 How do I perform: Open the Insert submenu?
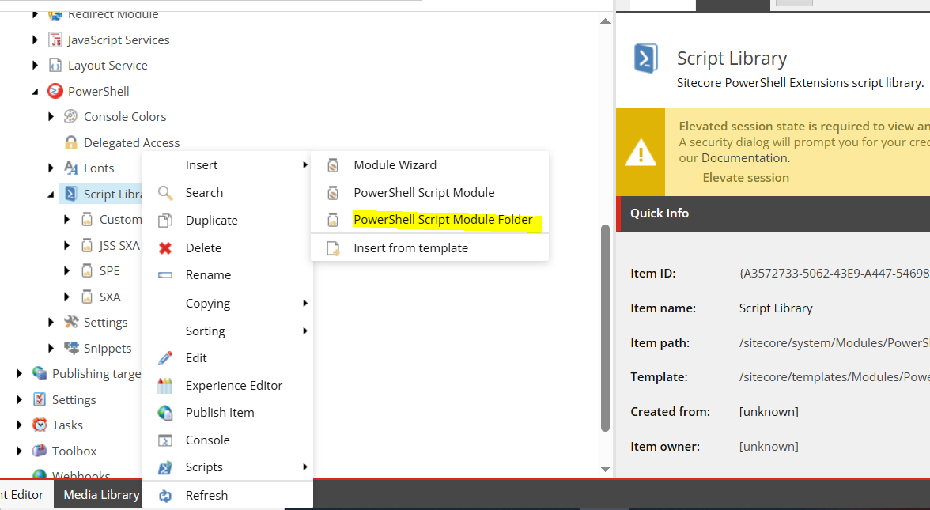(227, 164)
